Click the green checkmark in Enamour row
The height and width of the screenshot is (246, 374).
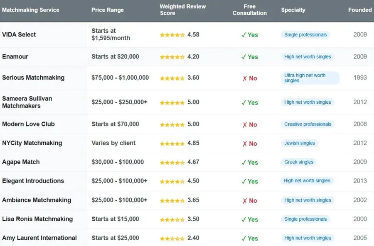244,57
